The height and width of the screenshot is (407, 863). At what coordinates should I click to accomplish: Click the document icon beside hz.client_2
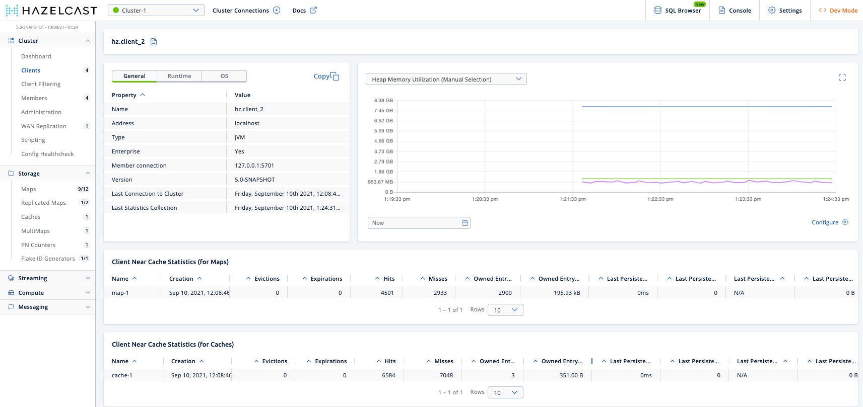click(x=154, y=42)
